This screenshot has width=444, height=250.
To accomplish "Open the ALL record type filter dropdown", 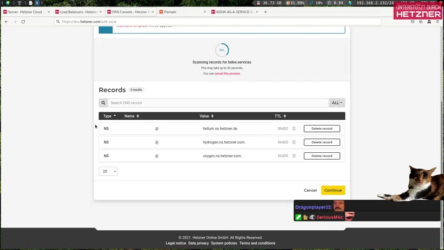I will pyautogui.click(x=336, y=102).
